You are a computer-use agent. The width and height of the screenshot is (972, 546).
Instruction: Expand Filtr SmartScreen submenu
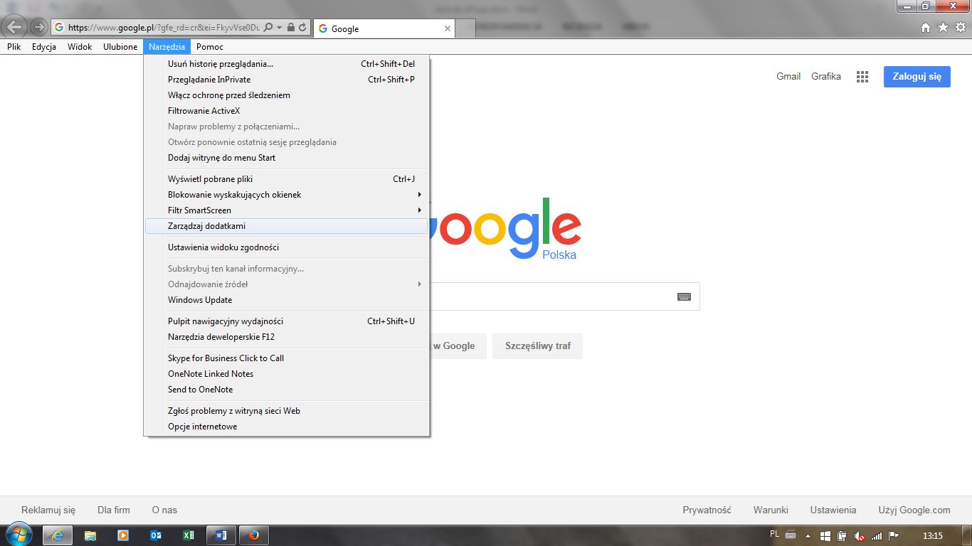pos(286,210)
